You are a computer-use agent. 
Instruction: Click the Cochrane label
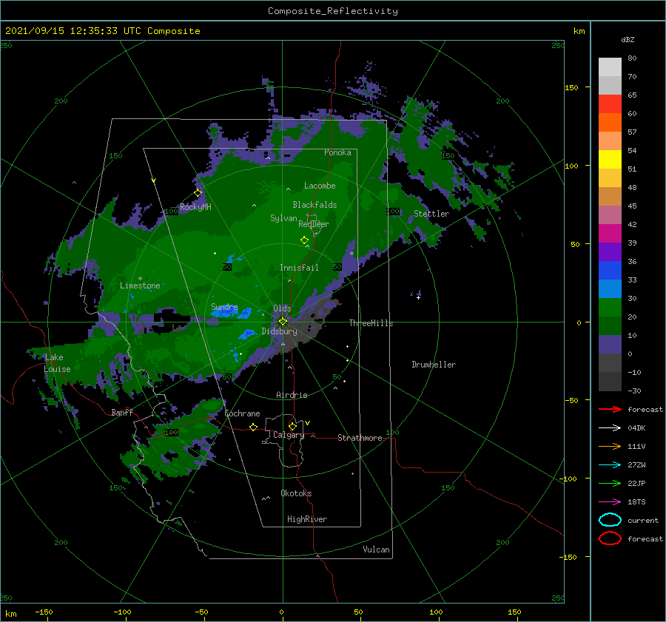pyautogui.click(x=242, y=413)
